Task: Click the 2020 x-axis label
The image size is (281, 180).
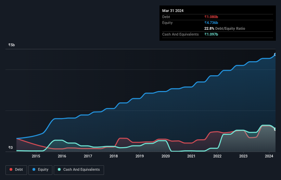Action: point(166,156)
